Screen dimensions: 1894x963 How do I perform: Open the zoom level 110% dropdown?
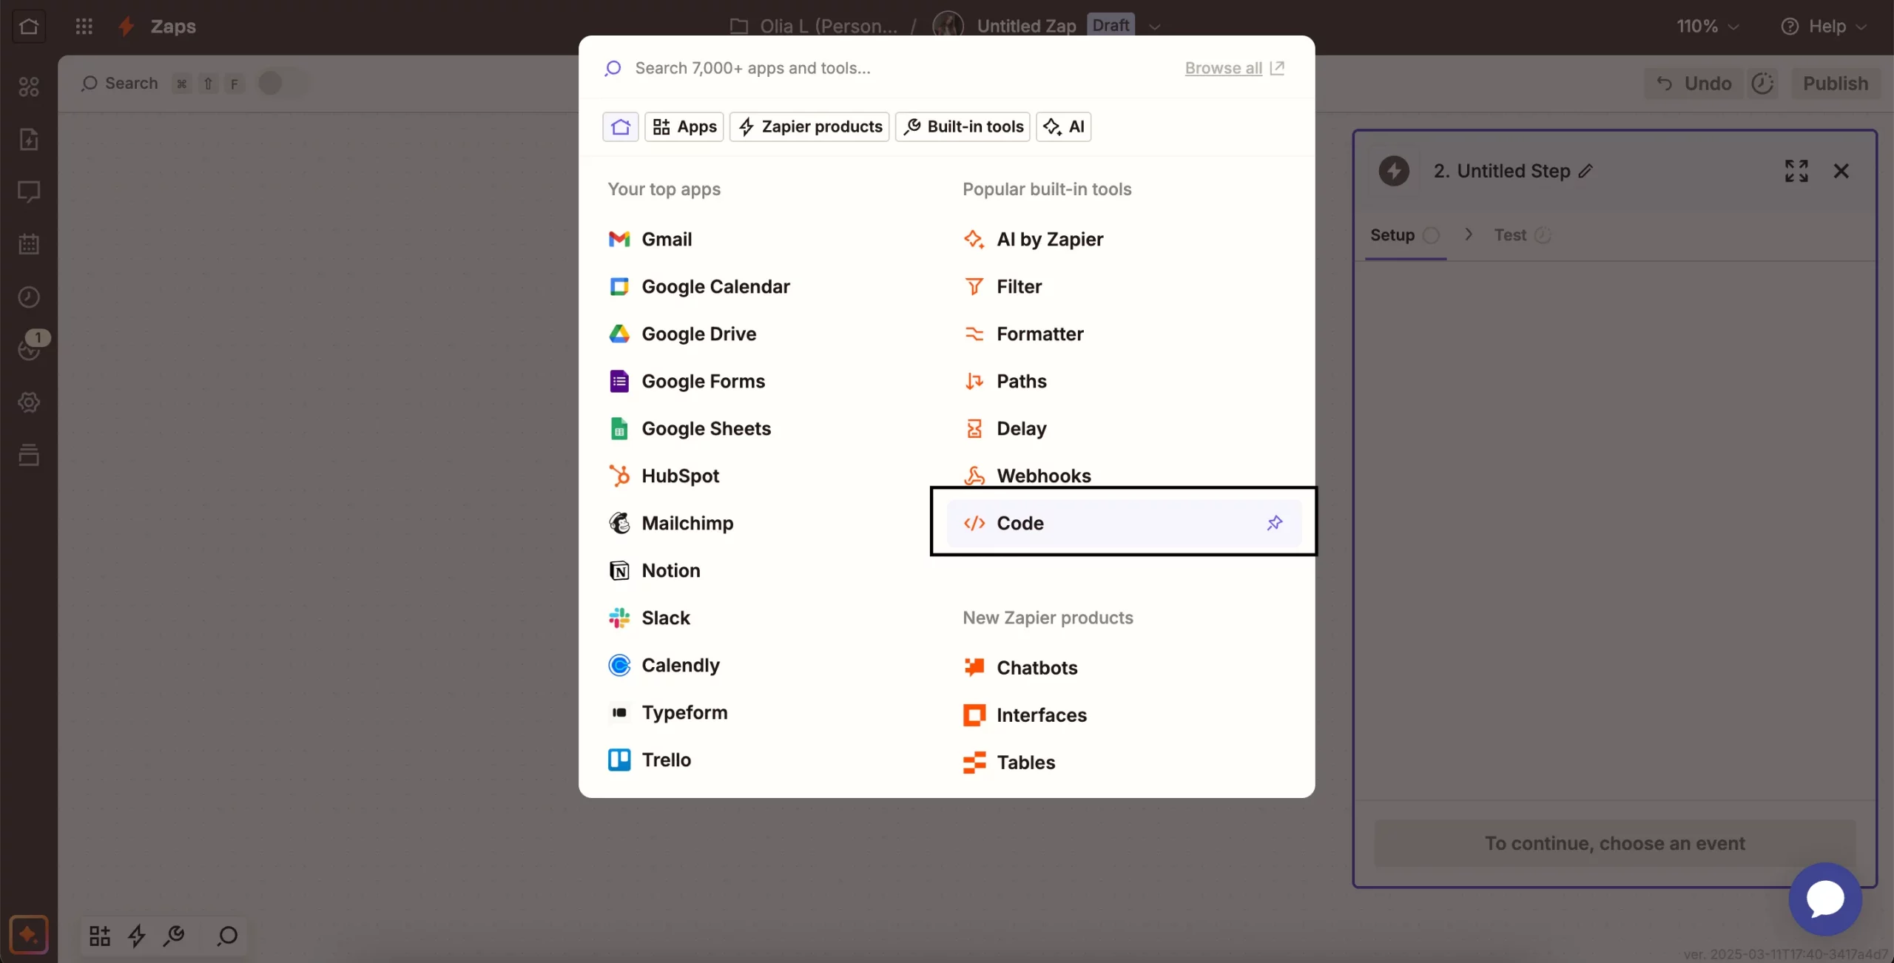click(x=1707, y=27)
